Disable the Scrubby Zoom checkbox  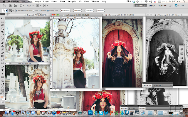tap(48, 11)
